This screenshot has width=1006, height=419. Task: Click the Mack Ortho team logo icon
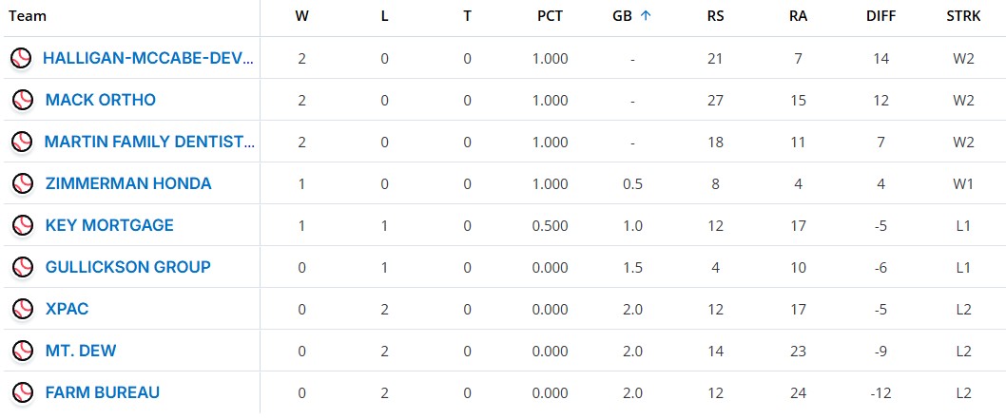(23, 100)
